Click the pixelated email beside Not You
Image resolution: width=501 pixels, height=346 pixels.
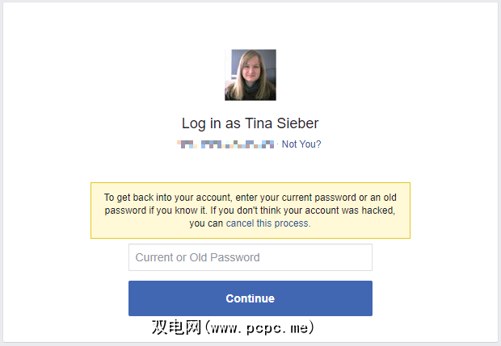[x=226, y=144]
